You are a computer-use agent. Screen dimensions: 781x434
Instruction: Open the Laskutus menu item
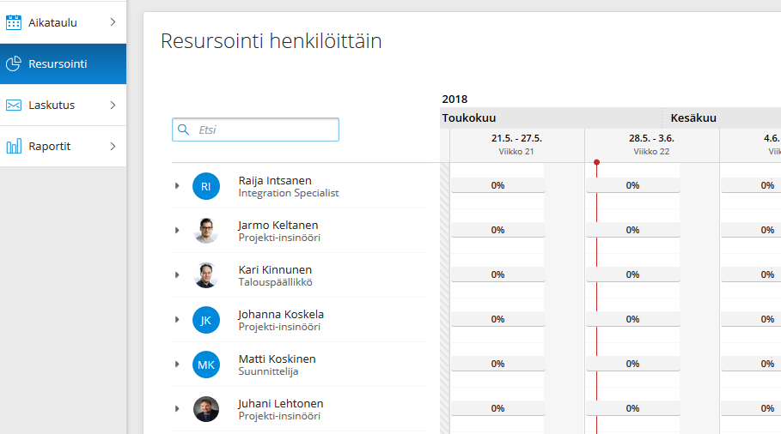[x=64, y=105]
